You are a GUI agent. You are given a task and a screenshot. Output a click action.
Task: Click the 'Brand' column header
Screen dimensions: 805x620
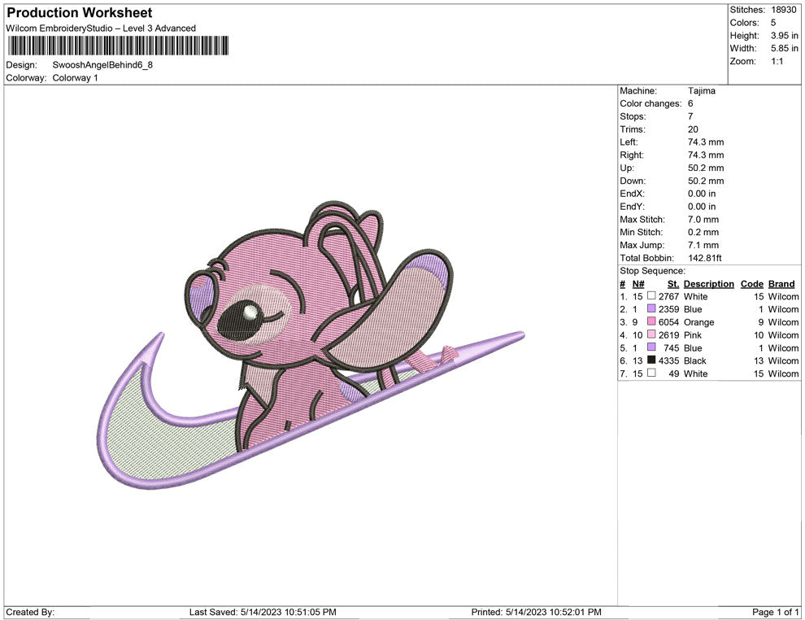(x=781, y=284)
